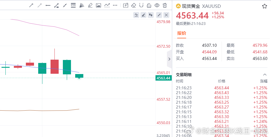Collapse the 交易明细 section chevron

265,75
